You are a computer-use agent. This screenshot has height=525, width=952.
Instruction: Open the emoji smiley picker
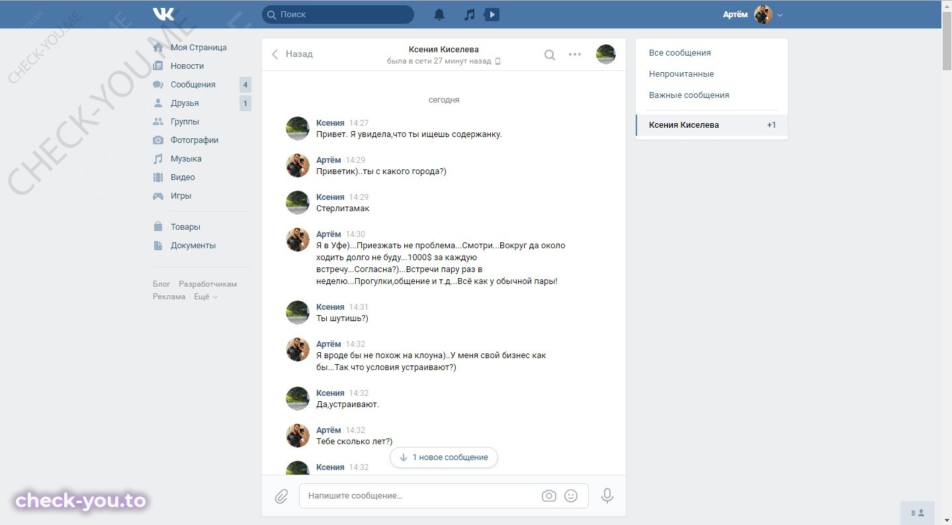pyautogui.click(x=571, y=496)
